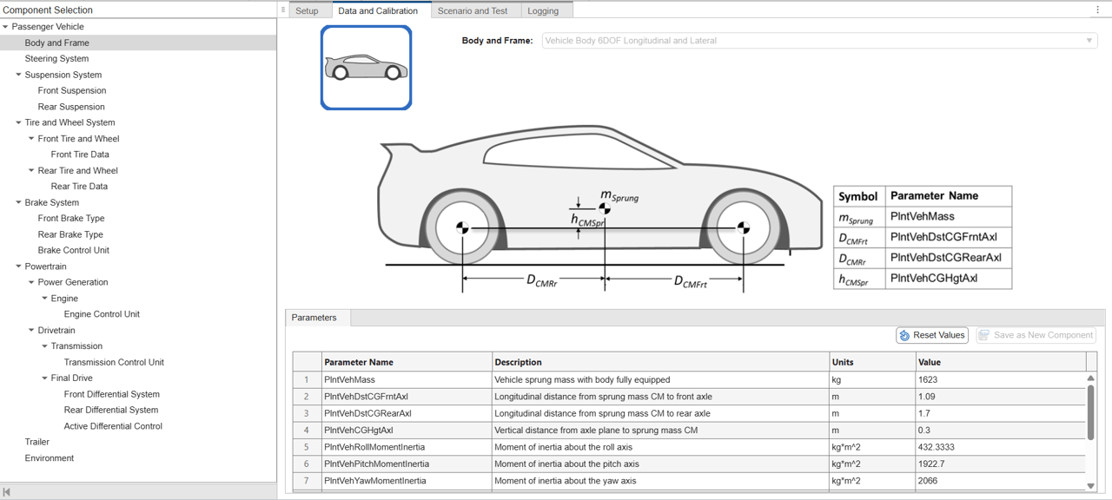Collapse the Tire and Wheel System node
Image resolution: width=1112 pixels, height=500 pixels.
click(x=19, y=122)
